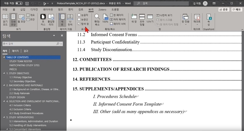Split (나누기) the document window
This screenshot has width=244, height=131.
click(x=150, y=19)
